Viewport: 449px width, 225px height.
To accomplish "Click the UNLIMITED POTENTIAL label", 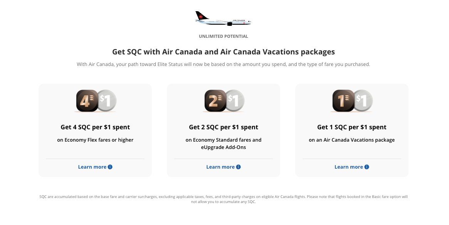I will [224, 36].
